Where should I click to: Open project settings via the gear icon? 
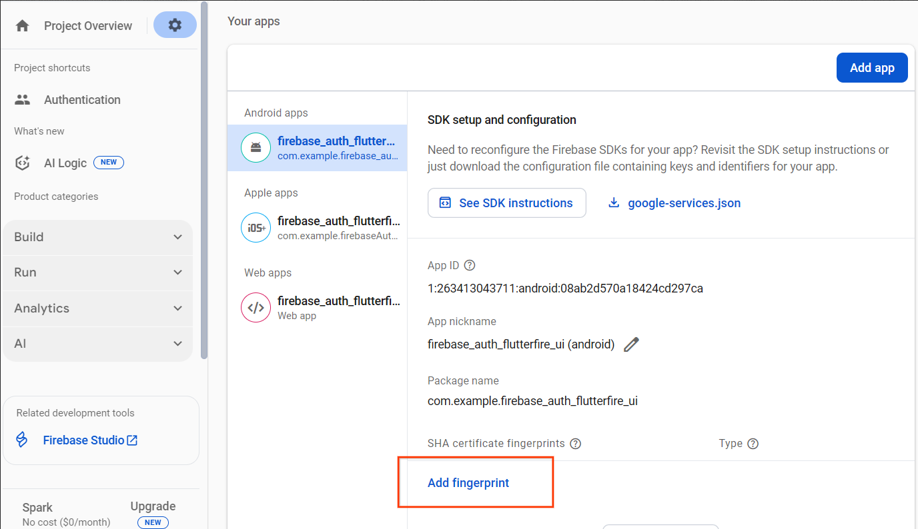[175, 25]
